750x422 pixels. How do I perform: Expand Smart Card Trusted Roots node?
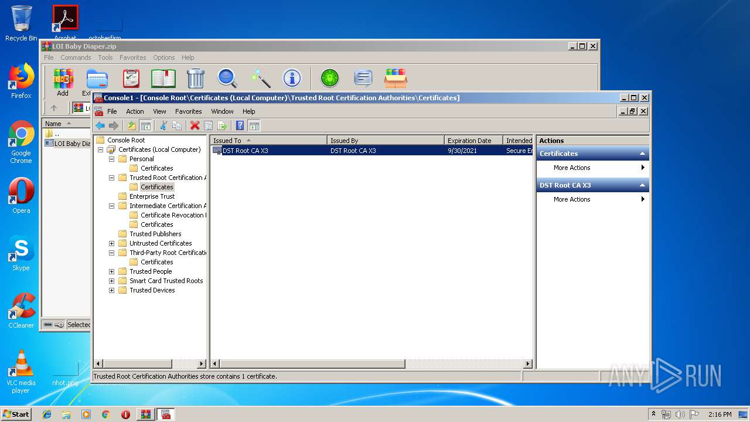click(x=111, y=281)
